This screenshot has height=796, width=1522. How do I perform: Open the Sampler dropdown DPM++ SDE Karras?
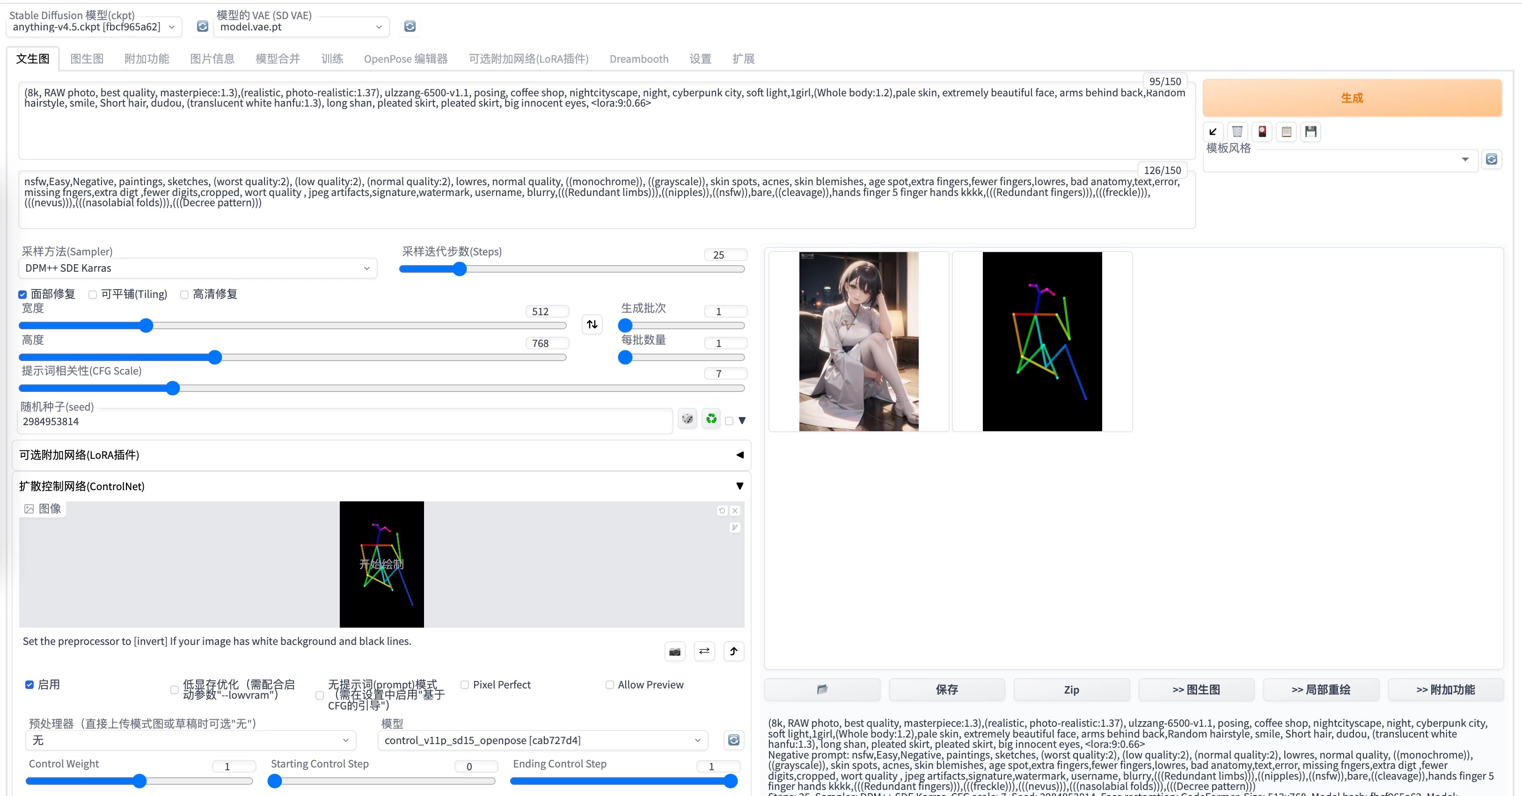[198, 268]
